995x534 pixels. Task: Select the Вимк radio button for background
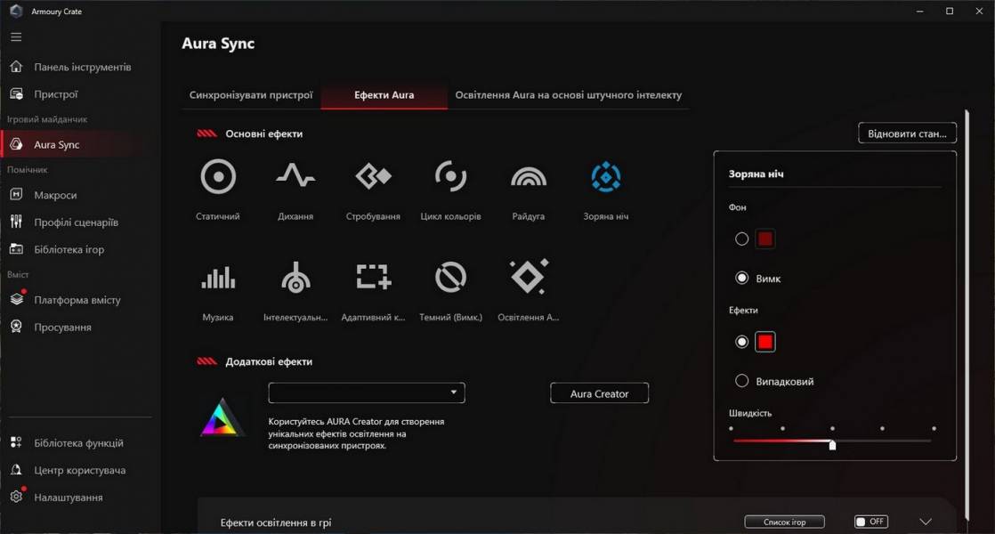(x=742, y=278)
